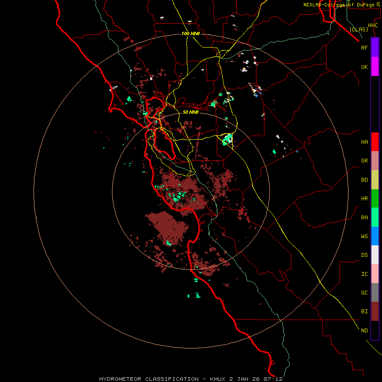Click the IC legend label

[364, 274]
